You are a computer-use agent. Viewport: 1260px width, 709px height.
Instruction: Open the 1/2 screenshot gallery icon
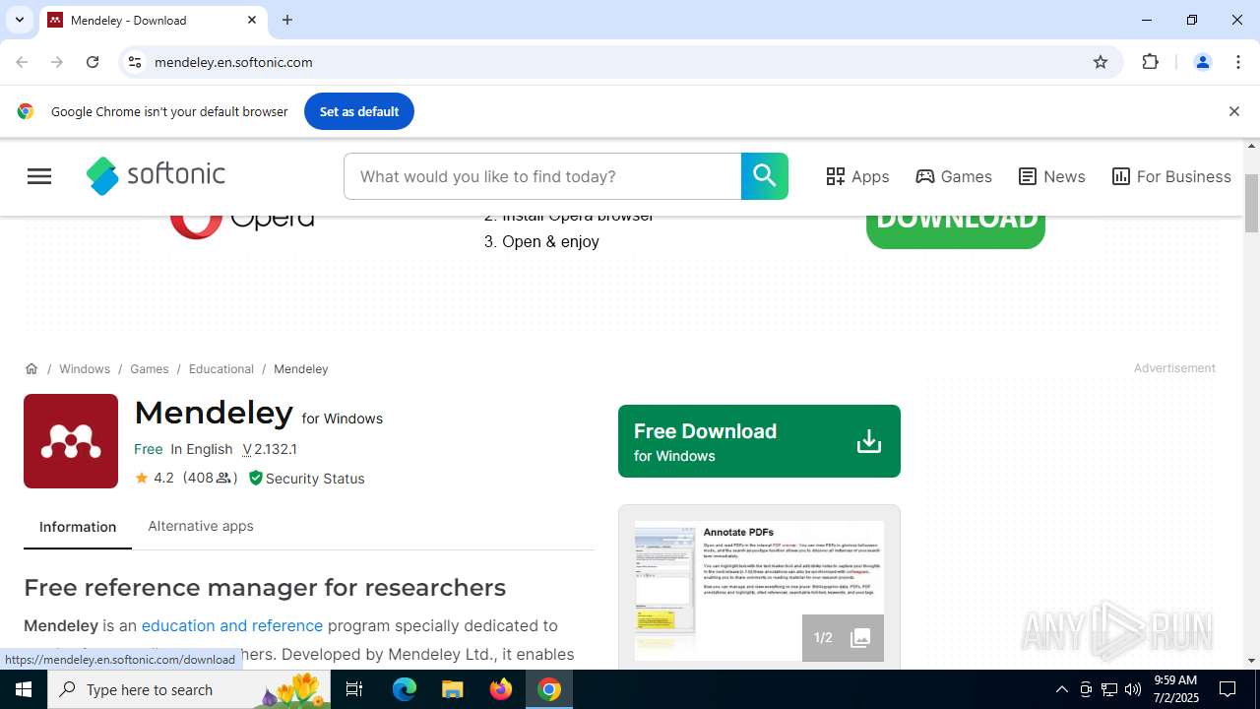(843, 638)
